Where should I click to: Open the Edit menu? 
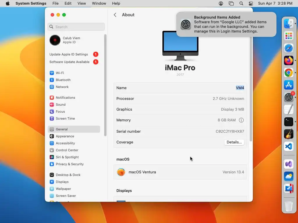(68, 3)
